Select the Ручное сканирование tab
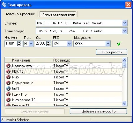Screen dimensions: 133x123 (58, 14)
